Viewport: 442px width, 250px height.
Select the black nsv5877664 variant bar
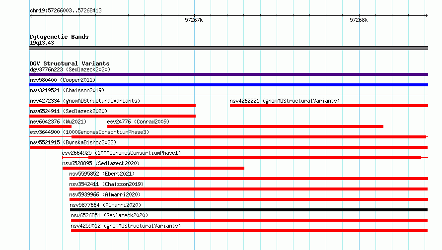click(x=249, y=210)
